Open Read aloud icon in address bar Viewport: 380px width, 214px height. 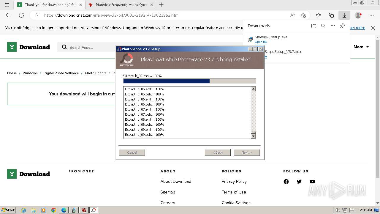tap(292, 15)
